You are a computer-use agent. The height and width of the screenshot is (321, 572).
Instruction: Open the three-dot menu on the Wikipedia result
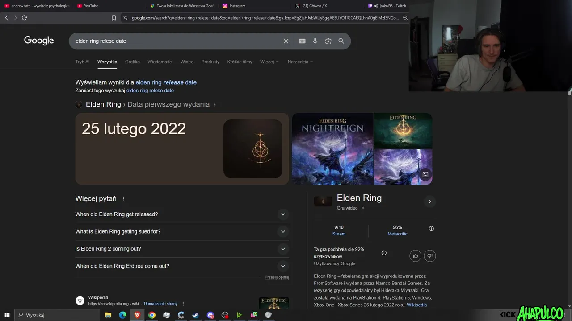click(x=183, y=304)
